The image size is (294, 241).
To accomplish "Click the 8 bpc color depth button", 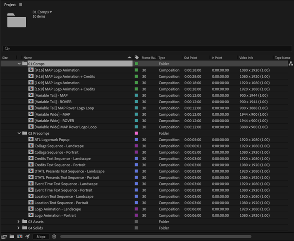I will 41,237.
